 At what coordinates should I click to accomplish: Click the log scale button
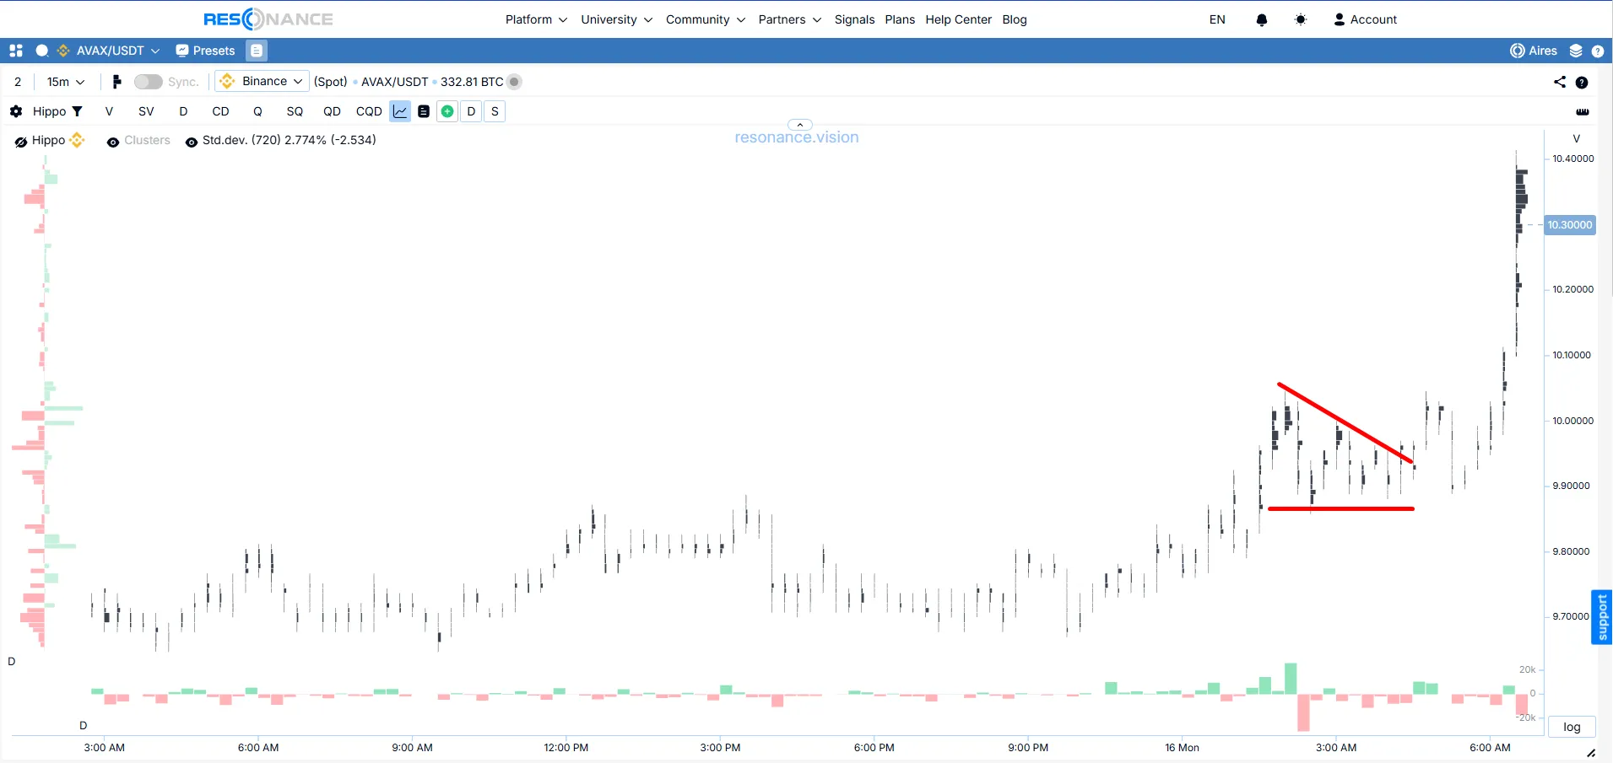(1571, 727)
